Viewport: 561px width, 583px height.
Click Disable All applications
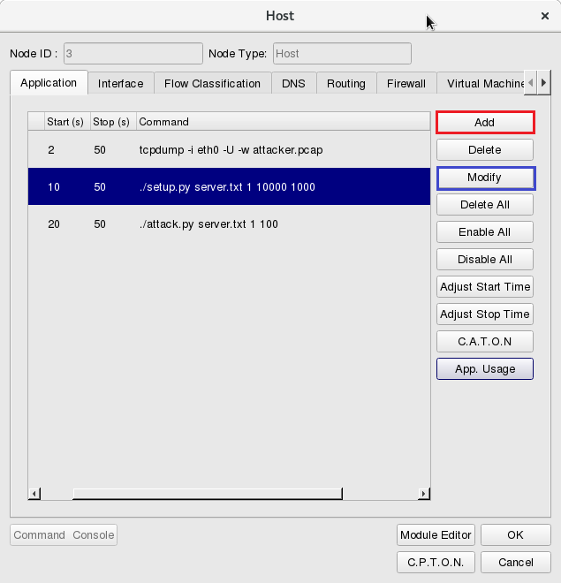pyautogui.click(x=485, y=259)
